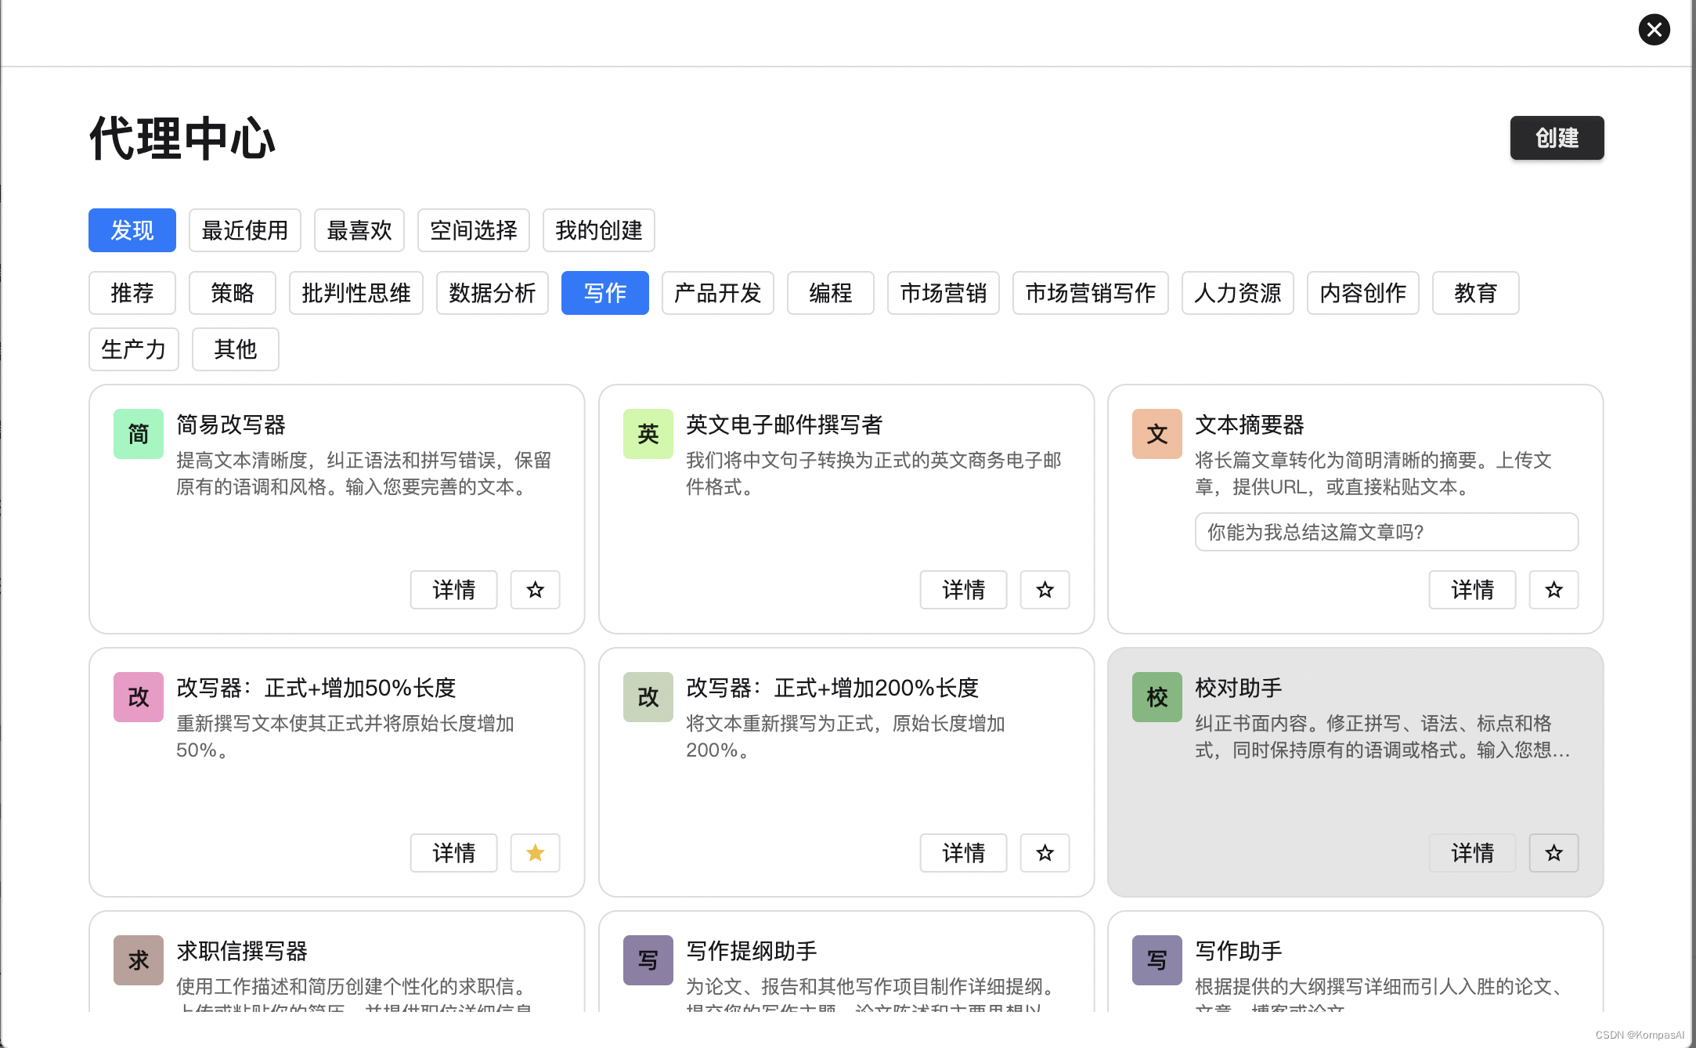Click the brown 求 求职信撰写器 icon
The width and height of the screenshot is (1696, 1048).
tap(139, 959)
